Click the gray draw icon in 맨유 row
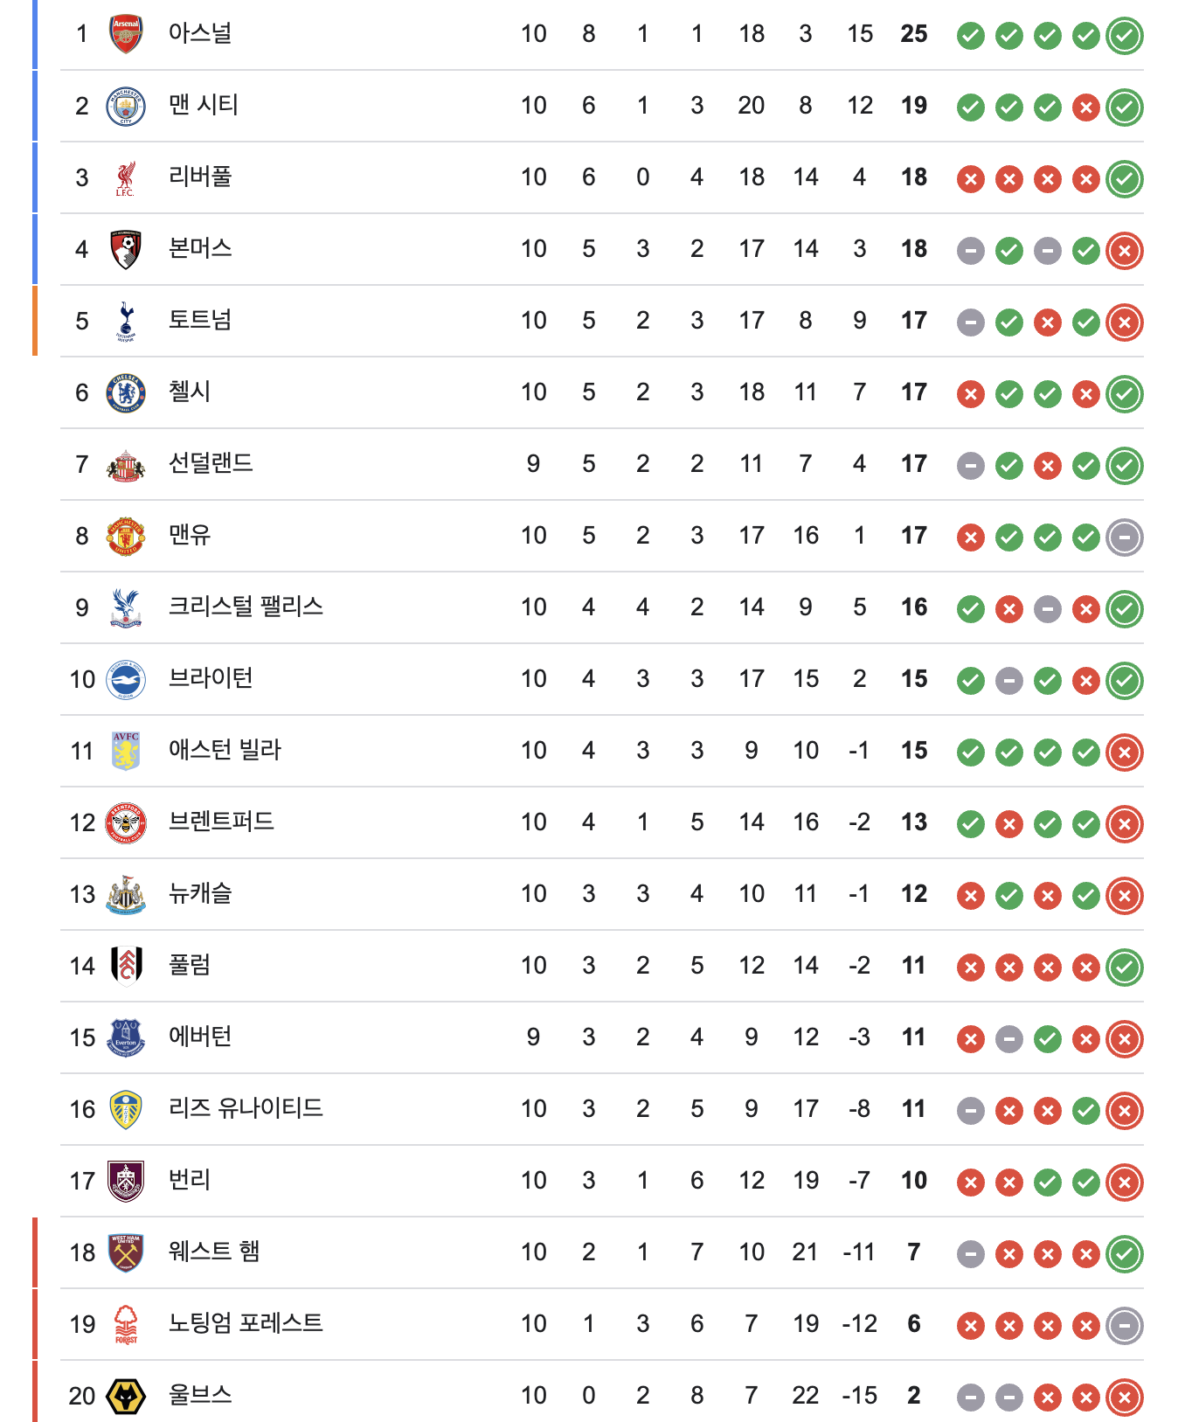 (x=1124, y=538)
